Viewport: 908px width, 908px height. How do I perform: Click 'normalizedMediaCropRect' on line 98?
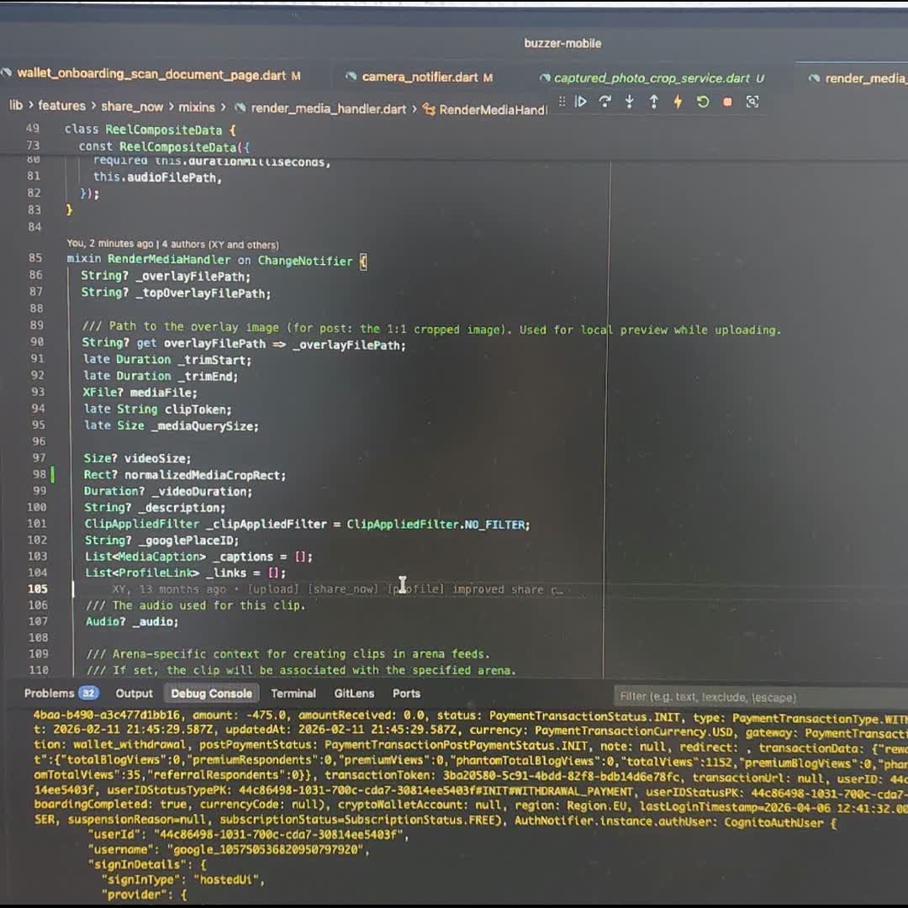coord(204,475)
